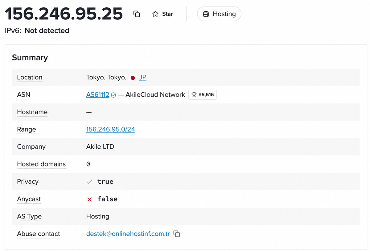The height and width of the screenshot is (252, 370).
Task: Click the Hosting tag button
Action: point(219,14)
